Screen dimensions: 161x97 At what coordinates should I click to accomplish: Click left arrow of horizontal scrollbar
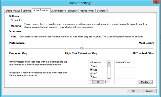pyautogui.click(x=91, y=82)
